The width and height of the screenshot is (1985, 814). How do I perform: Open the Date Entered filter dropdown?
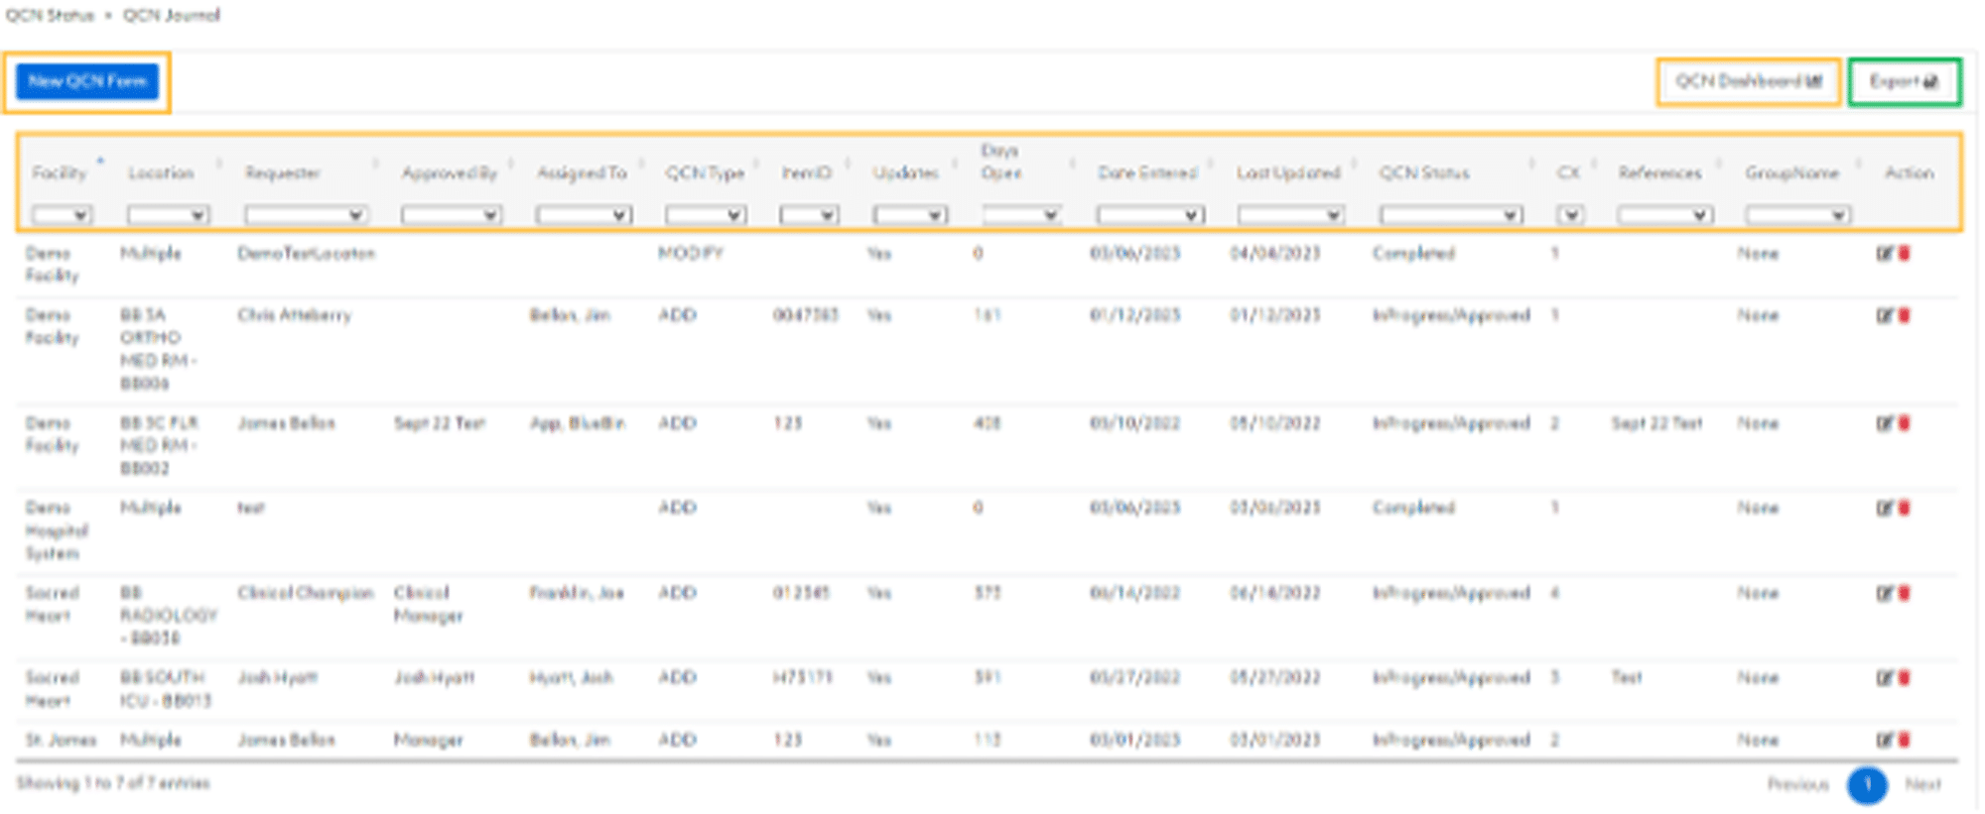[1151, 214]
